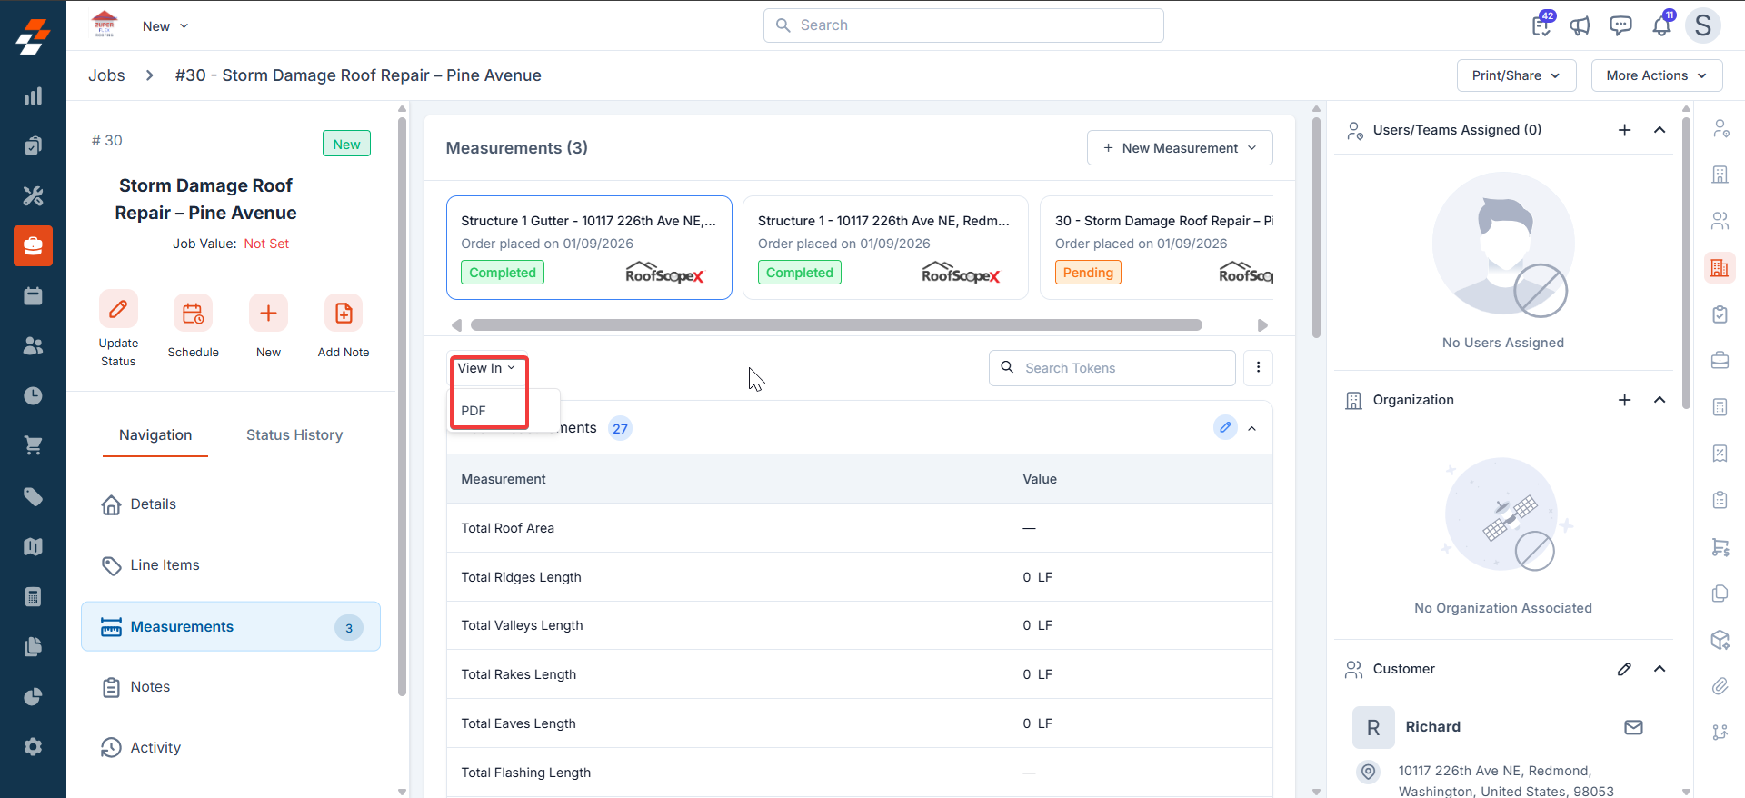Click the horizontal scrollbar under measurement cards

[836, 325]
